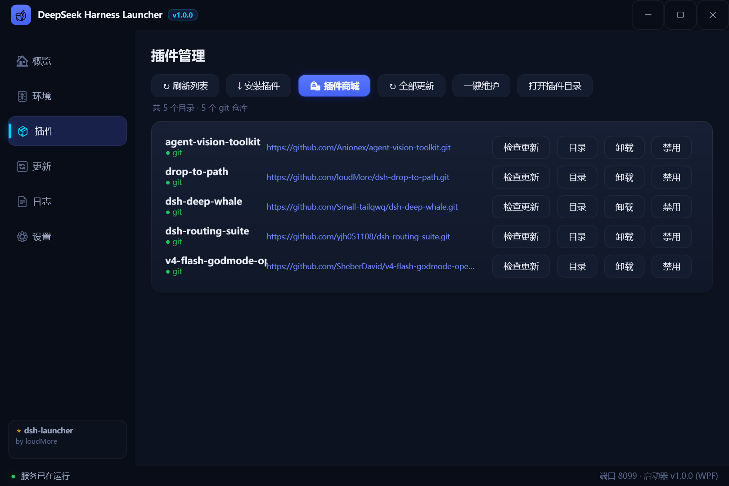Click 检查更新 for dsh-routing-suite
Viewport: 729px width, 486px height.
(x=521, y=237)
